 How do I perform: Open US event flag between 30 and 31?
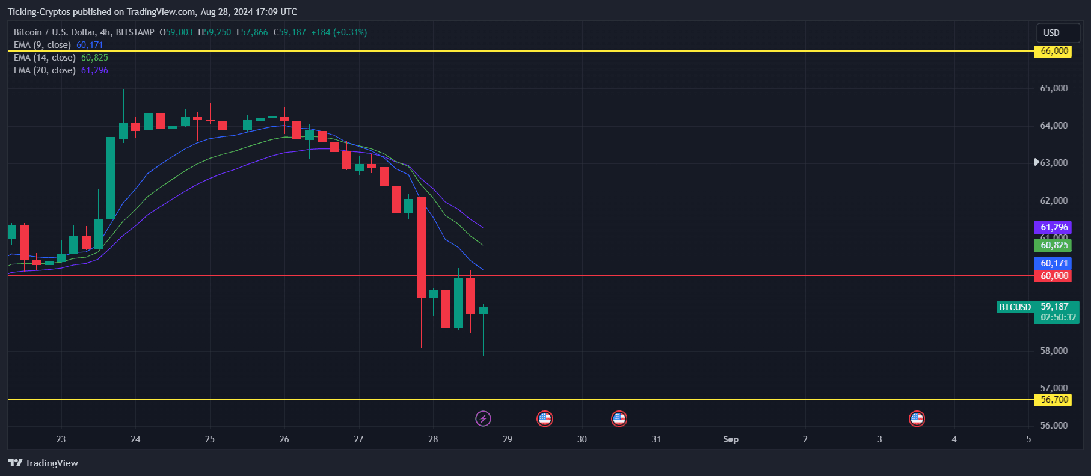point(619,418)
